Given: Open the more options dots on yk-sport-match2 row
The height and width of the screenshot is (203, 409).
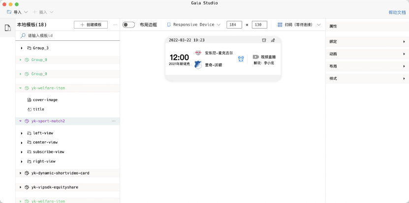Looking at the screenshot, I should 114,121.
